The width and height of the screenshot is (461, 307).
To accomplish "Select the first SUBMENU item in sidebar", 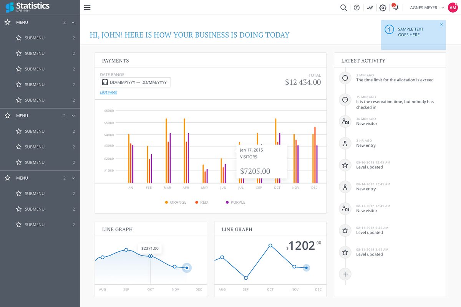I will coord(35,38).
